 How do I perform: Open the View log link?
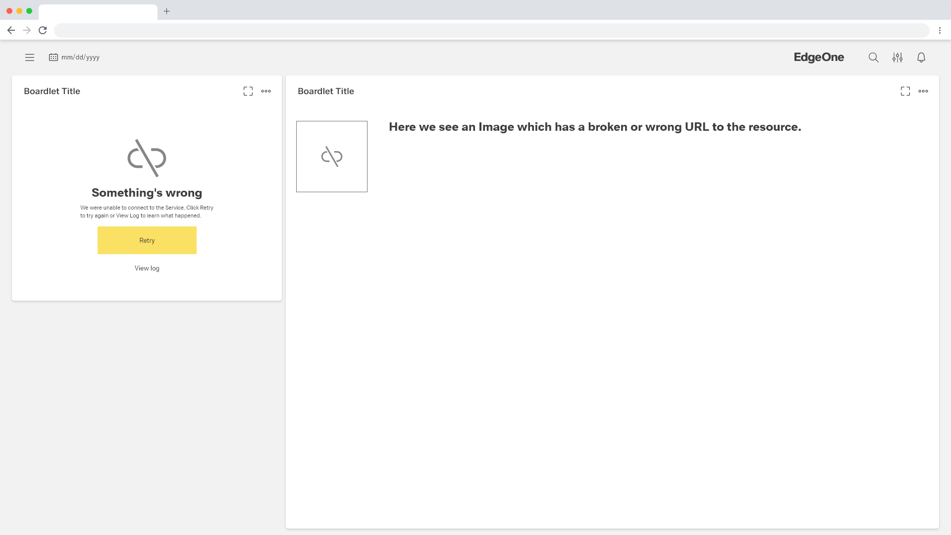coord(147,268)
